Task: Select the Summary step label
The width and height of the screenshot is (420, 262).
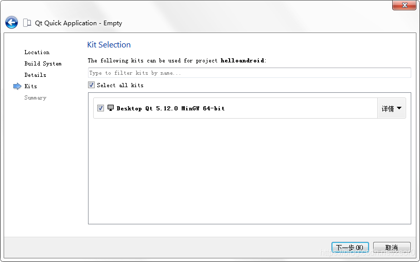Action: (36, 97)
